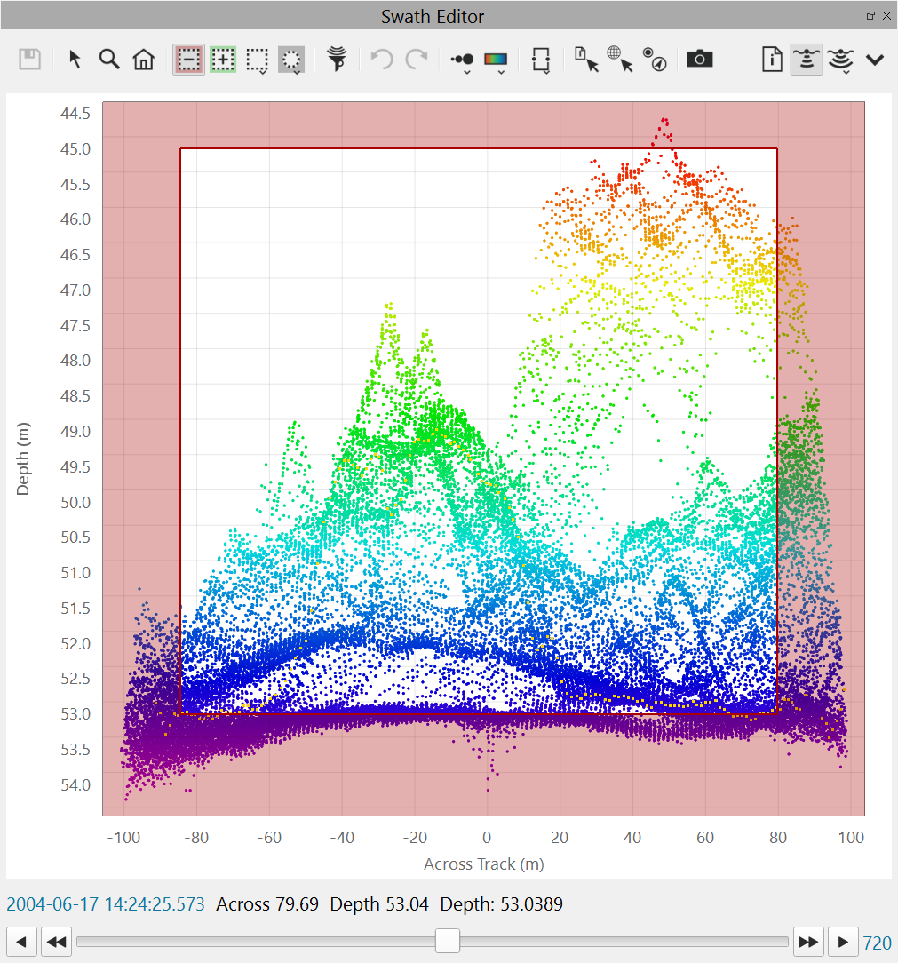Click the ping position slider handle

click(x=447, y=941)
